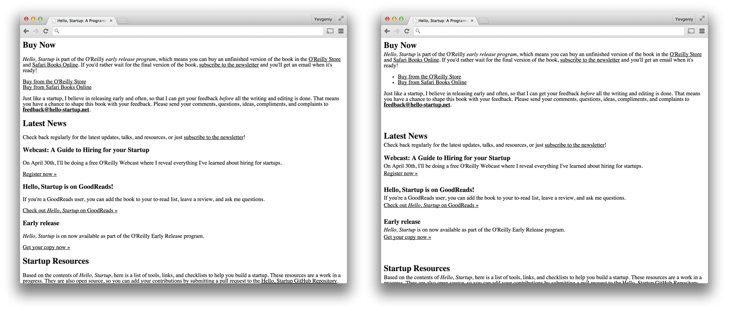
Task: Click the fullscreen arrows icon in left window
Action: pos(341,19)
